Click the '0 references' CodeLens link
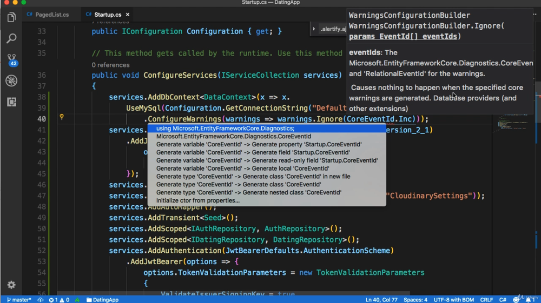The height and width of the screenshot is (303, 541). tap(111, 65)
